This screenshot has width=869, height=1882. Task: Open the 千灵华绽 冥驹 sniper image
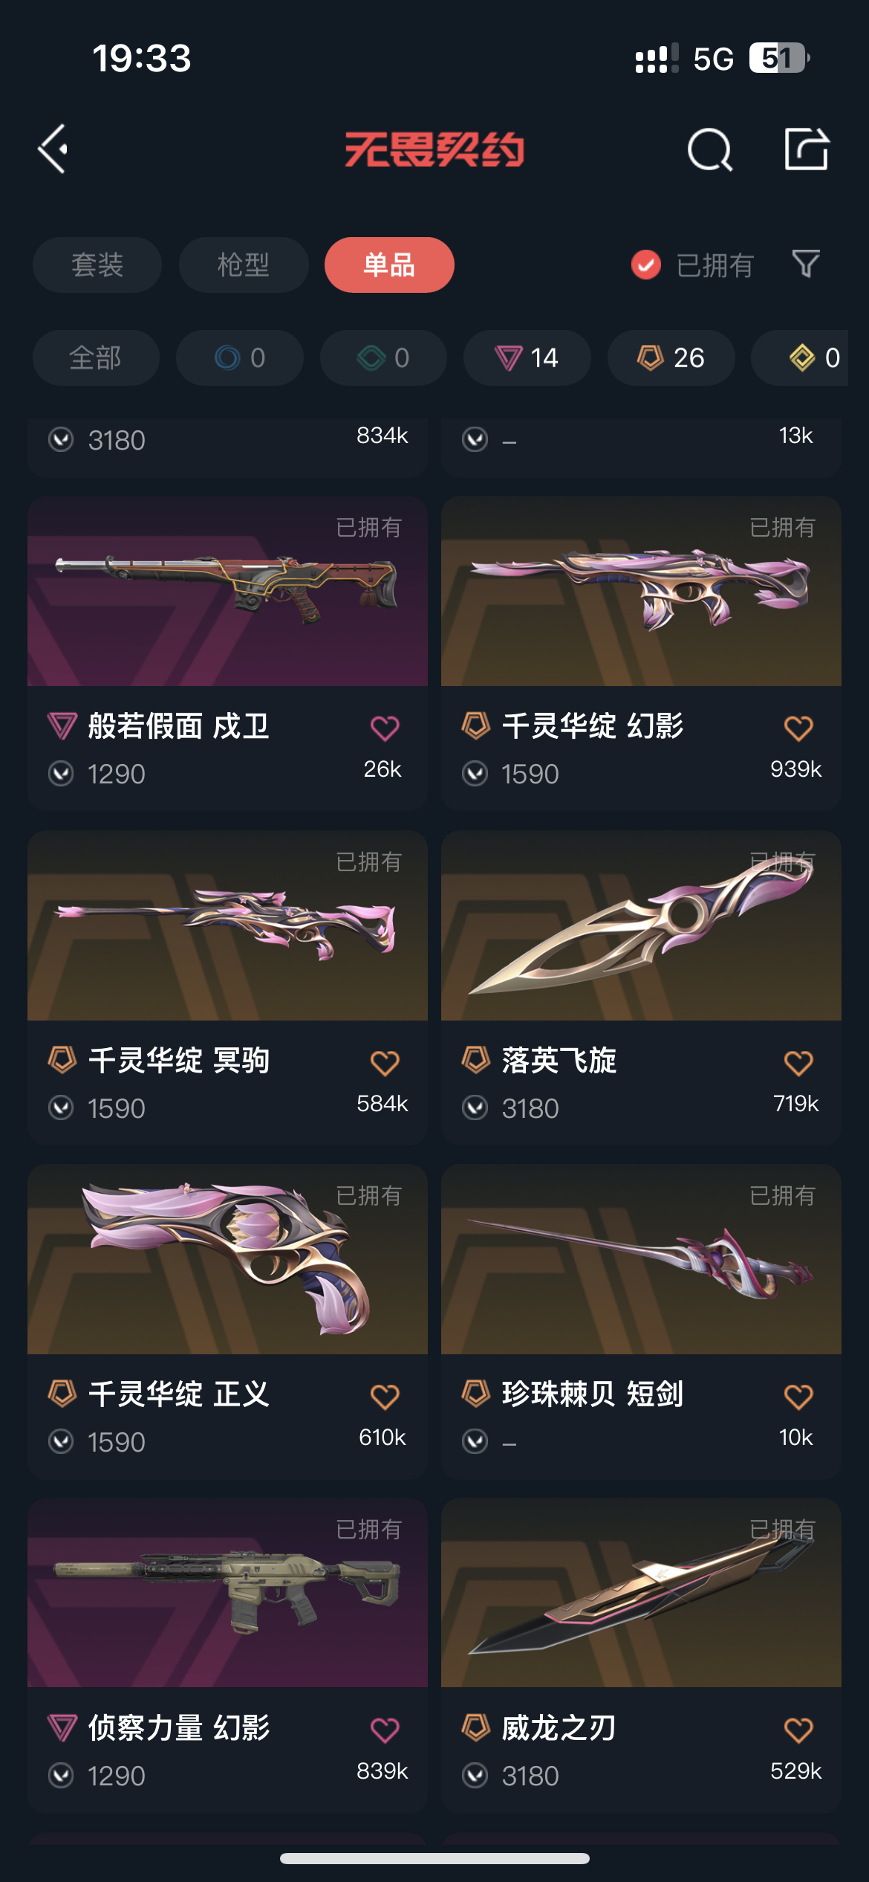click(227, 925)
